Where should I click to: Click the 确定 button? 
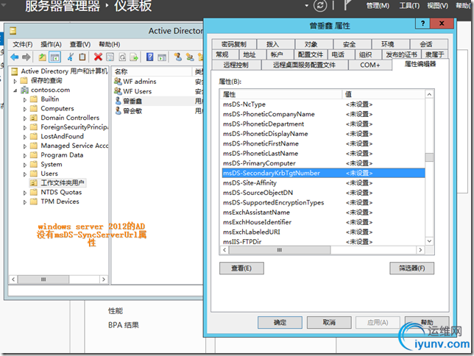pos(280,322)
